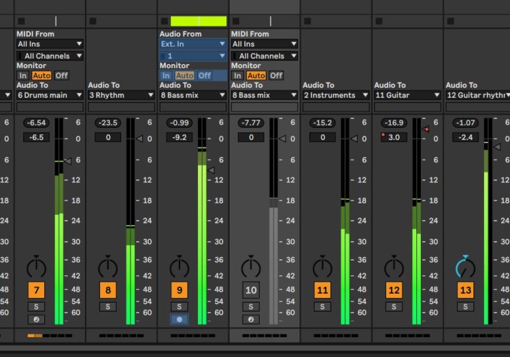The width and height of the screenshot is (510, 357).
Task: Solo track 8
Action: [x=107, y=307]
